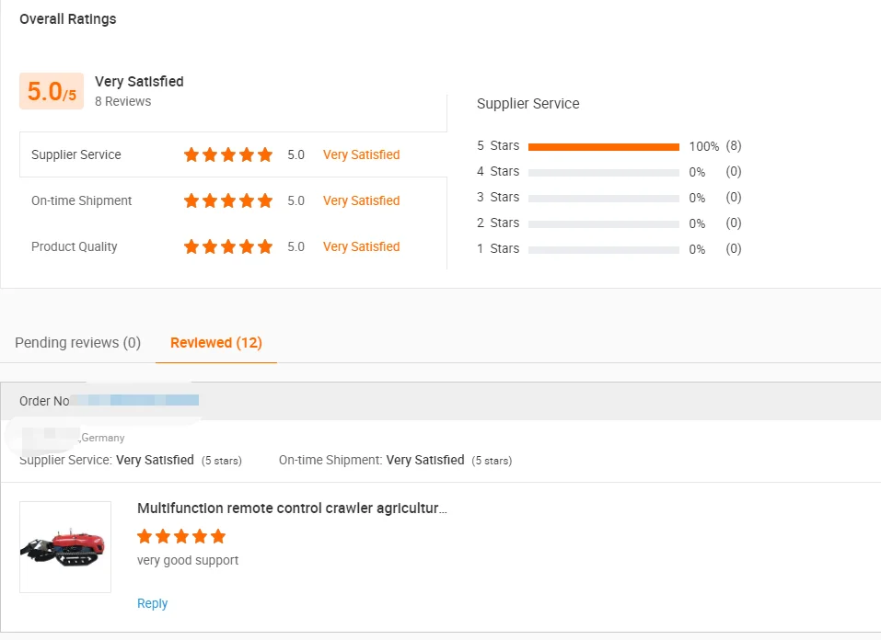Open the Pending reviews (0) tab
Screen dimensions: 881x640
(77, 343)
